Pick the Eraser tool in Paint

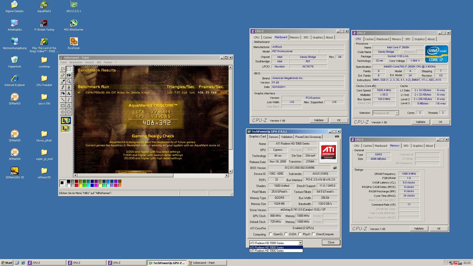pyautogui.click(x=63, y=75)
